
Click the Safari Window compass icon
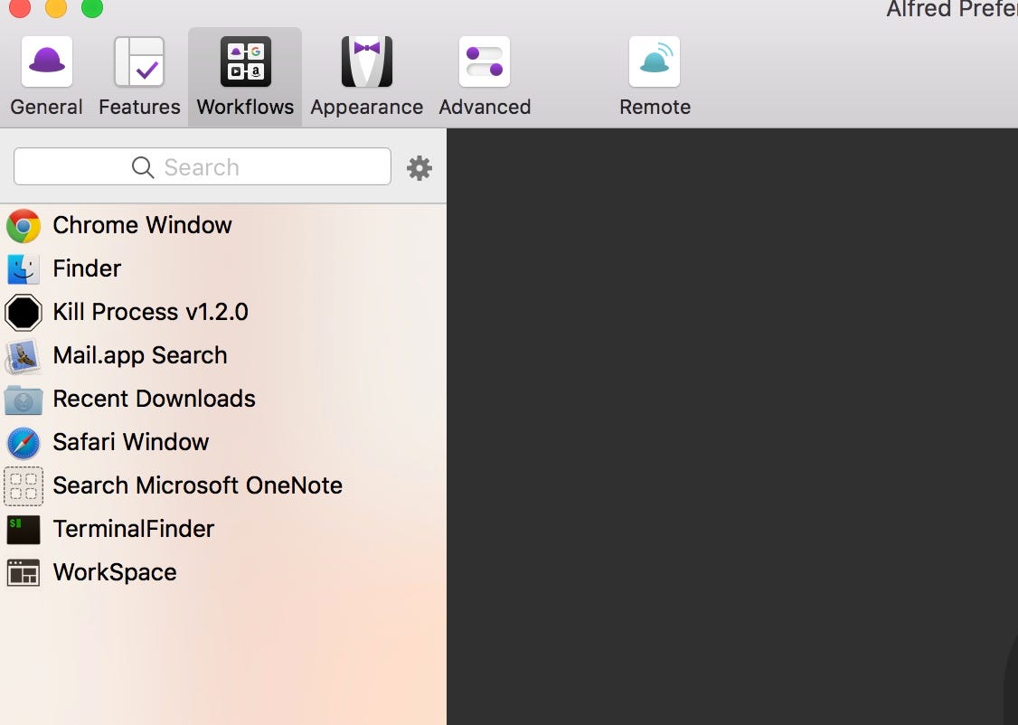(24, 443)
